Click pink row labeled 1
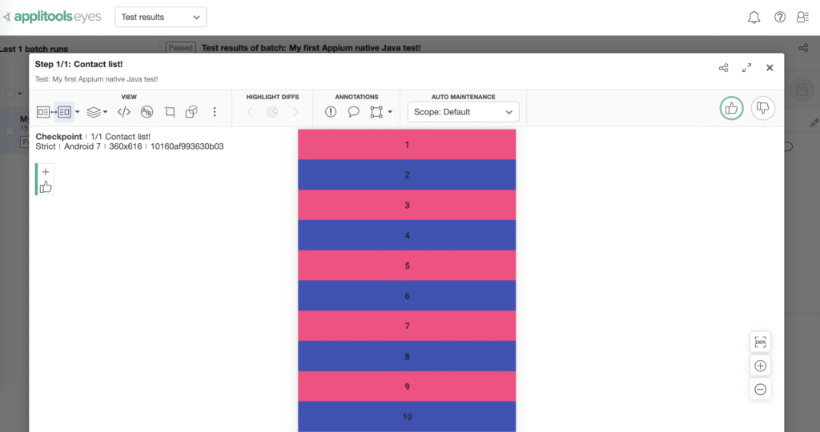820x432 pixels. [407, 145]
